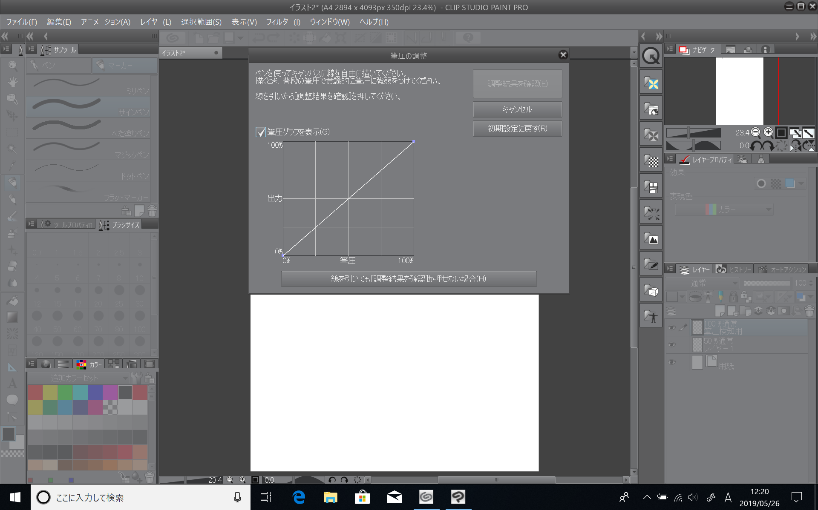Click the Quick Access Q icon
The height and width of the screenshot is (510, 818).
(651, 56)
